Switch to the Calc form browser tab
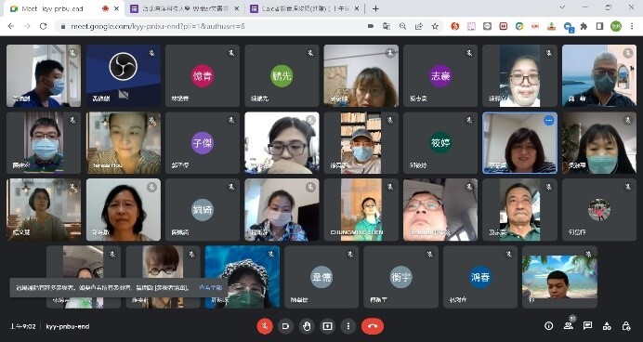Image resolution: width=643 pixels, height=342 pixels. 305,8
